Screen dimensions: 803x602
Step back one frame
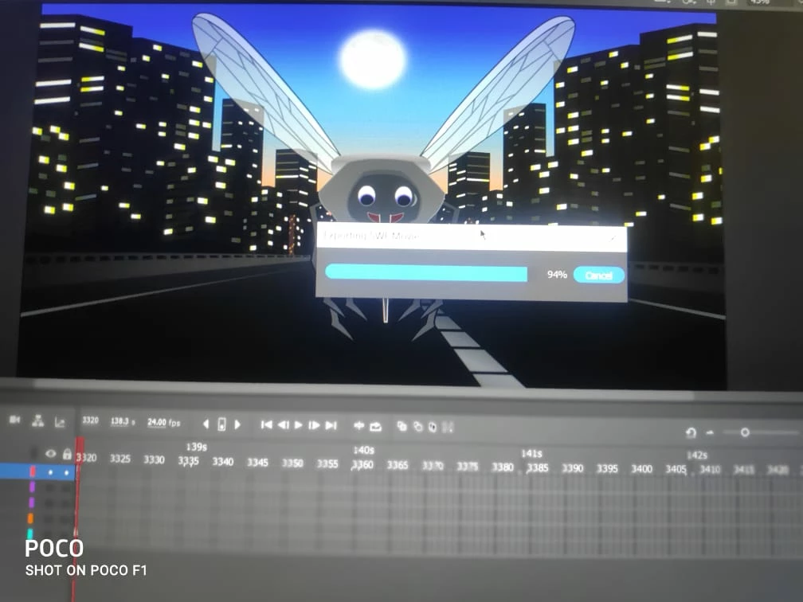point(284,425)
